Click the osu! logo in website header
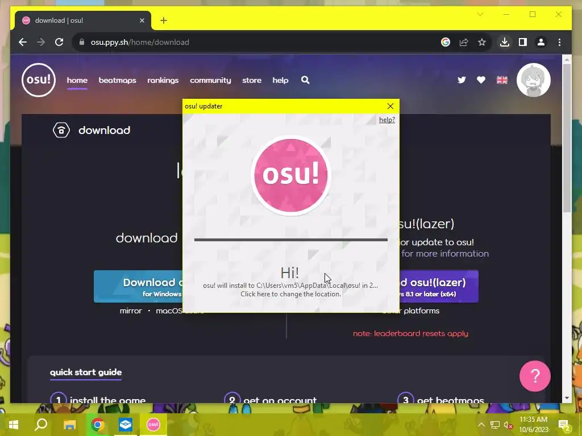 39,80
